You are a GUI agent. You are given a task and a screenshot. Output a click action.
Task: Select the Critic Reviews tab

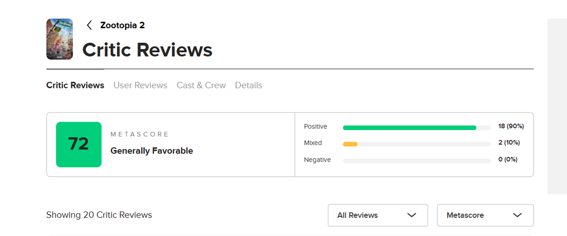coord(75,85)
